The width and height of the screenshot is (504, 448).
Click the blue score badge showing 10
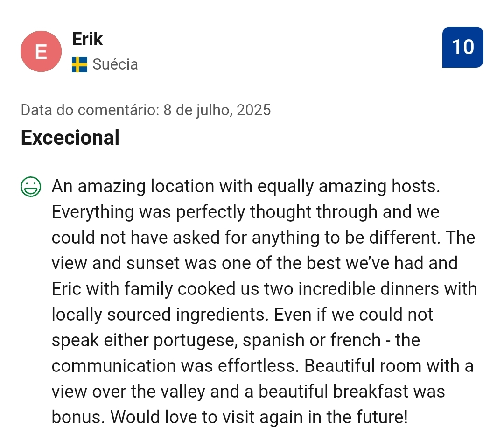pyautogui.click(x=462, y=47)
